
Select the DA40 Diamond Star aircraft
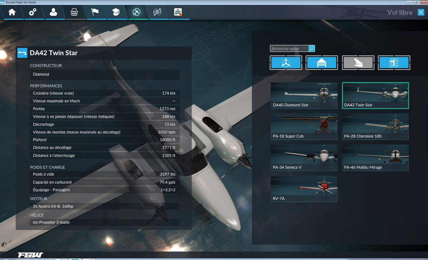(x=304, y=95)
